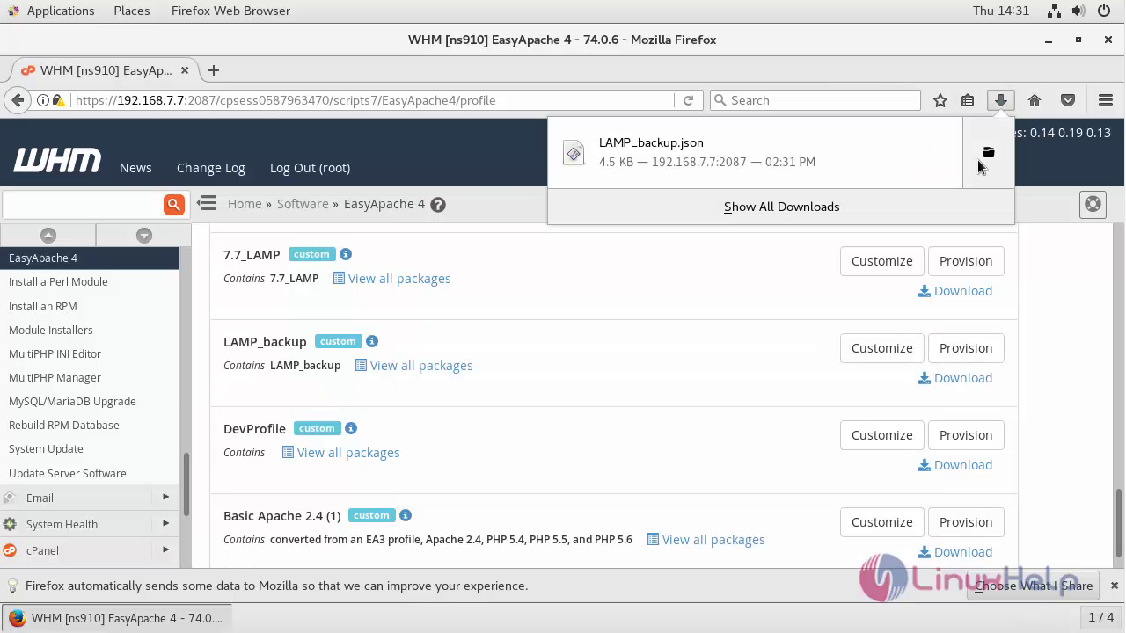This screenshot has width=1126, height=633.
Task: Open containing folder for LAMP_backup.json
Action: [988, 152]
